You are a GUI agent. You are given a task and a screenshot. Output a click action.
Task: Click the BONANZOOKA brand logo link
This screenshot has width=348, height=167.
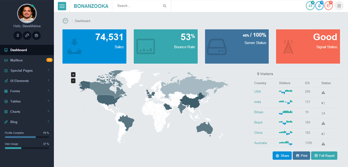91,6
